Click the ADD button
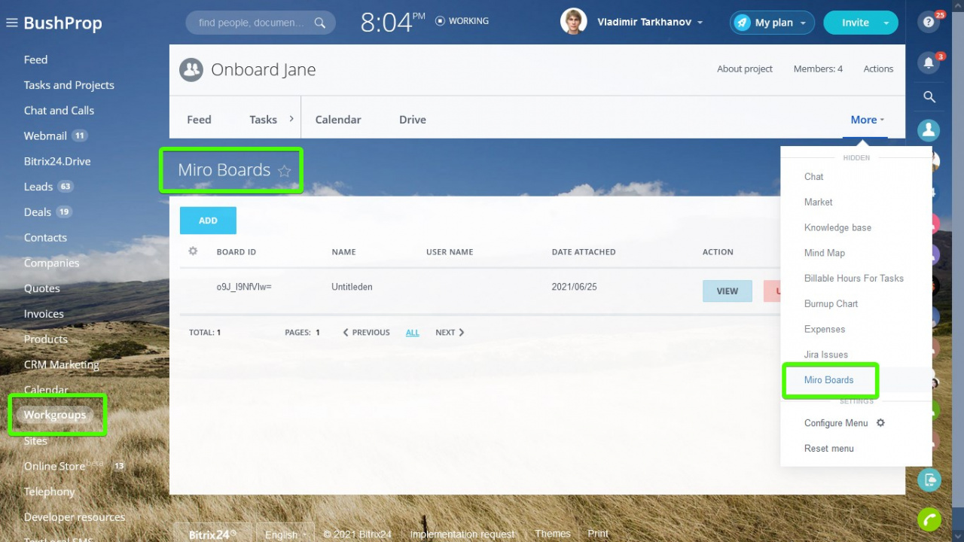This screenshot has width=964, height=542. tap(208, 221)
